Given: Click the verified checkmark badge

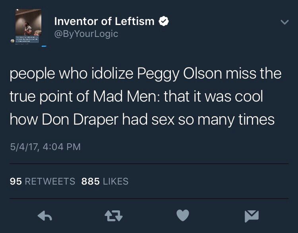Looking at the screenshot, I should coord(163,21).
